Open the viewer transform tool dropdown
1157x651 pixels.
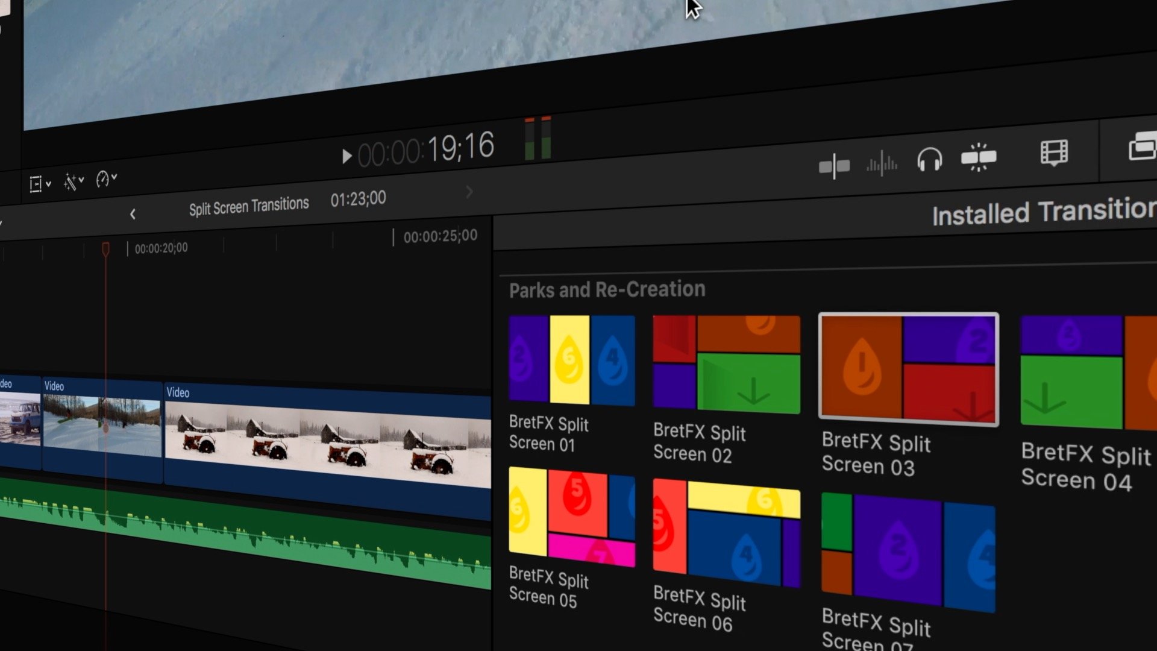point(40,184)
